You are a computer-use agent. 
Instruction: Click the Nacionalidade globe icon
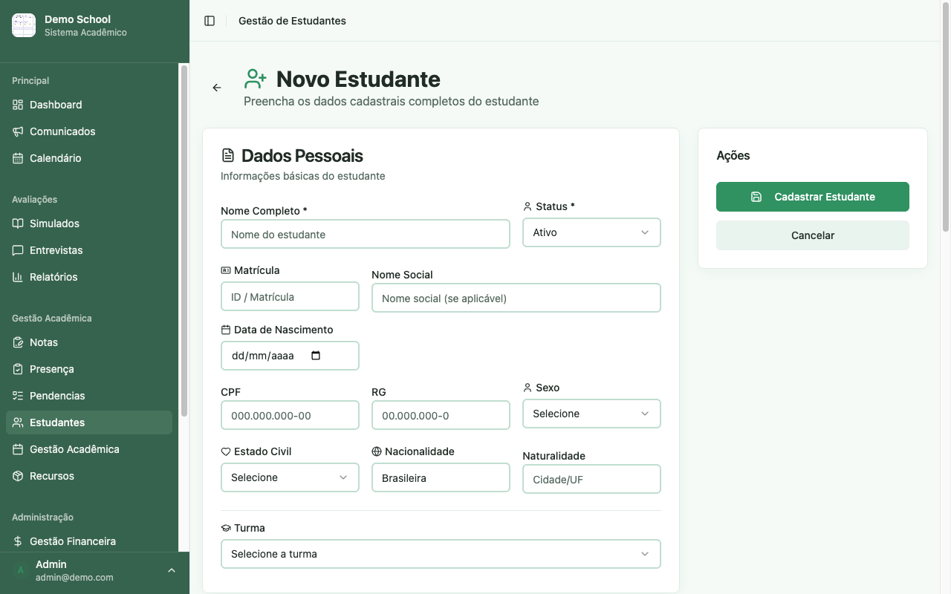coord(377,451)
